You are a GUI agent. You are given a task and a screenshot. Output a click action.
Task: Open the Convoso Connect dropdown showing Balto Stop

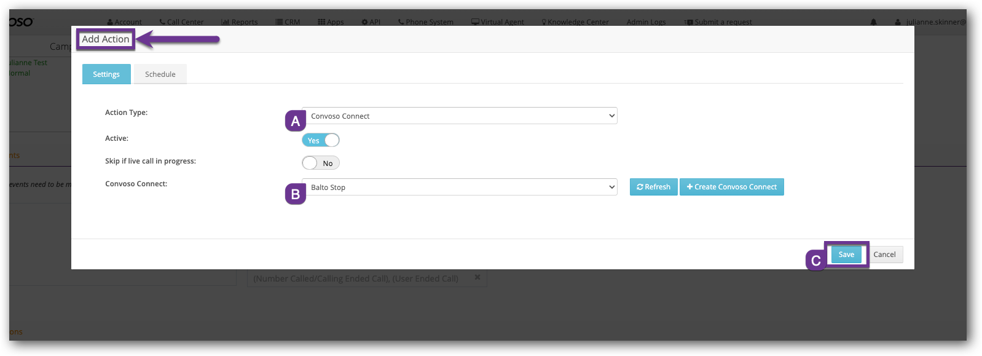coord(460,187)
